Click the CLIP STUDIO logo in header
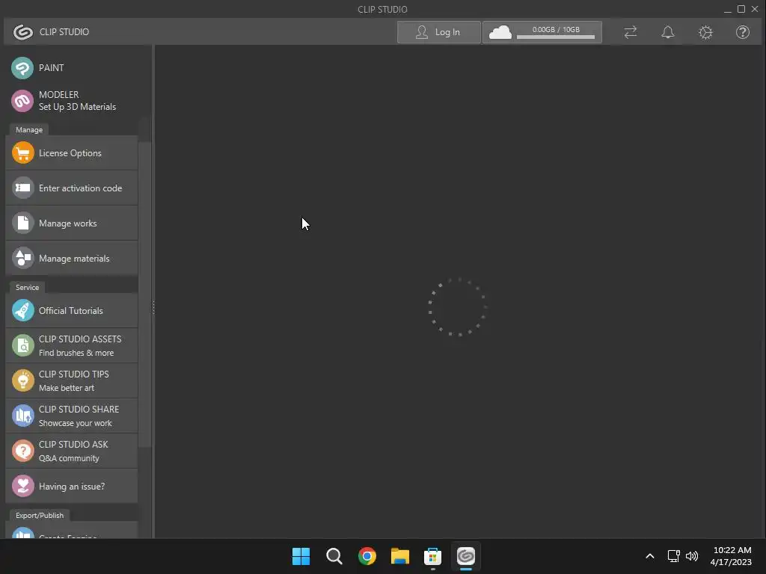 pos(23,31)
